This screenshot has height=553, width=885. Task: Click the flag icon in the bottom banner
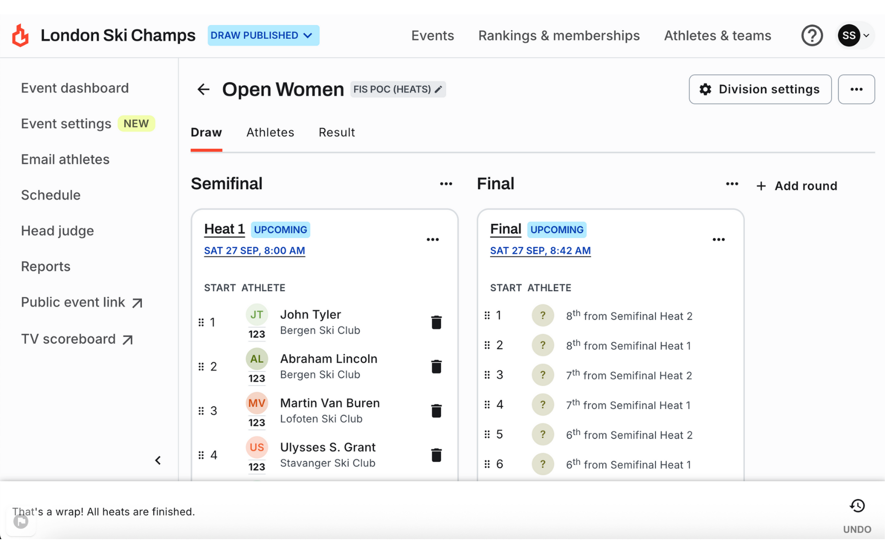point(20,521)
